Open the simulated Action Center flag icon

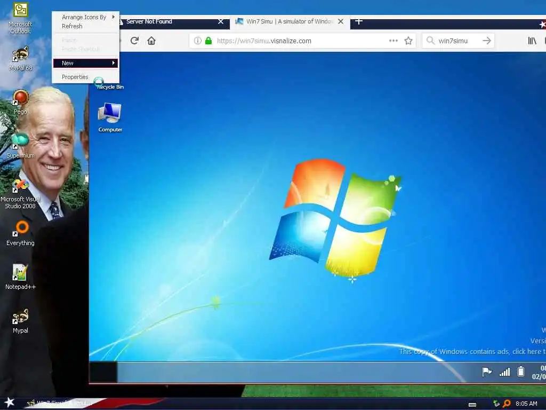[487, 372]
